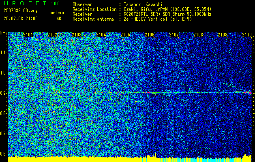255x162 pixels.
Task: Click time marker 2109
Action: (x=223, y=35)
